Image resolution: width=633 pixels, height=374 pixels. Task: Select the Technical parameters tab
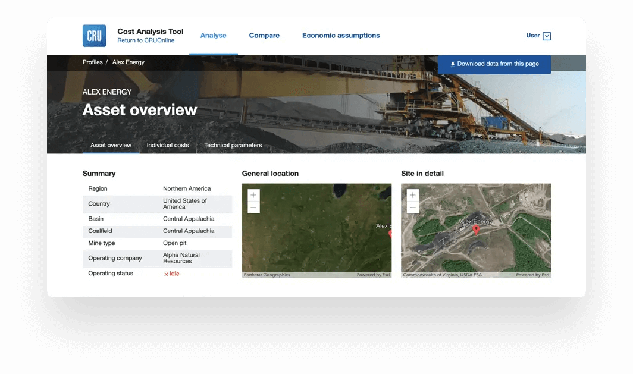pyautogui.click(x=233, y=145)
